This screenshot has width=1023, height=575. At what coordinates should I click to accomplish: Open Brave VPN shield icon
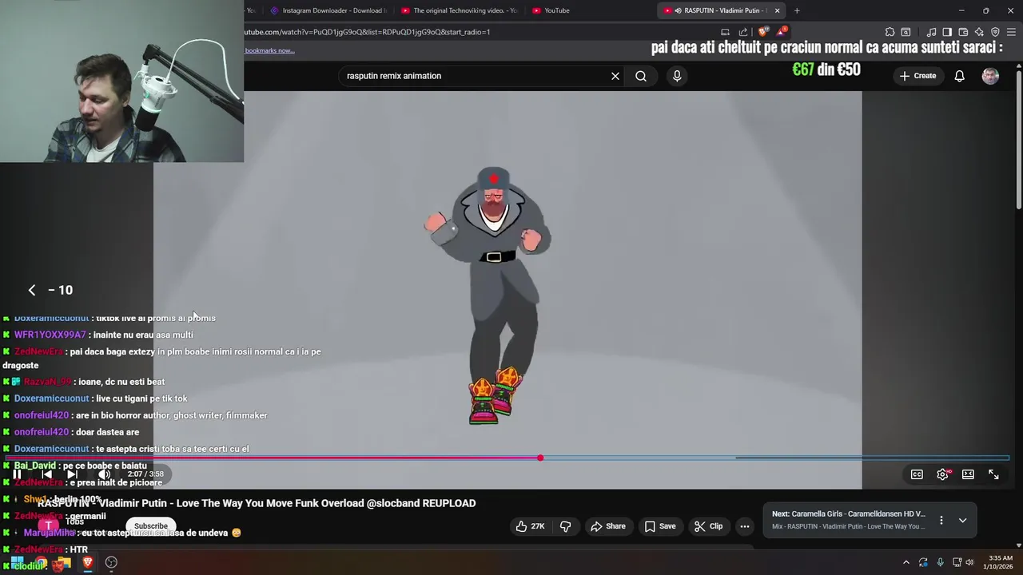pyautogui.click(x=995, y=32)
